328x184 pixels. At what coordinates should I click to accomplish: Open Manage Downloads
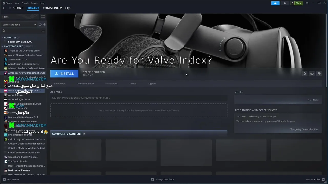coord(162,179)
